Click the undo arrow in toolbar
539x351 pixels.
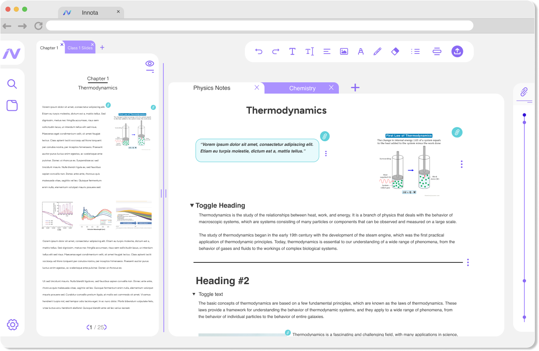259,51
